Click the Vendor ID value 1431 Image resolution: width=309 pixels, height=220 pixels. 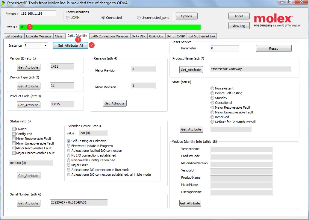tap(62, 66)
